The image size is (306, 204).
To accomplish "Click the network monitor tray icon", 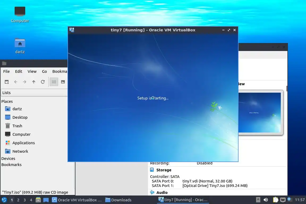I will pos(283,200).
